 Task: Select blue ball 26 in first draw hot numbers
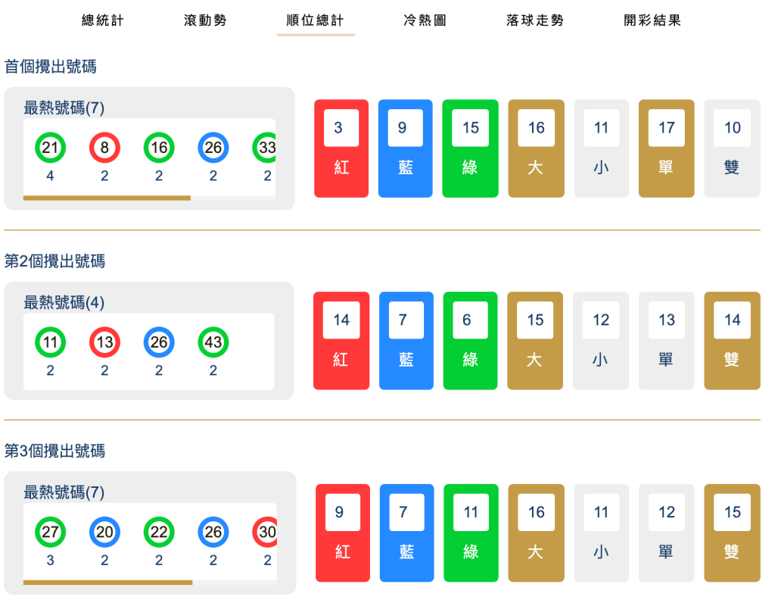[x=213, y=148]
